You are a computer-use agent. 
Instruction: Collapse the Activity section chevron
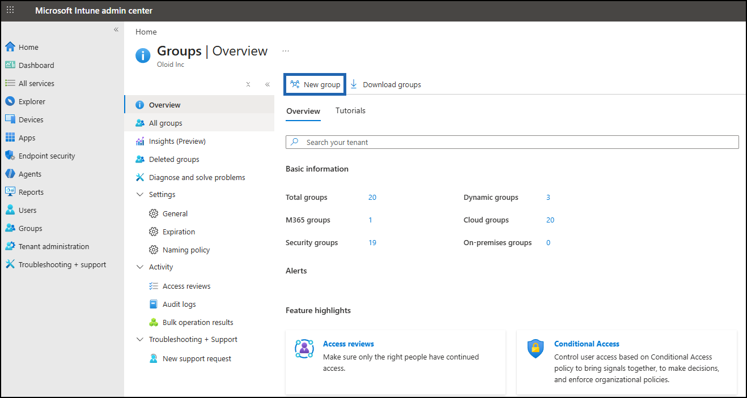(140, 267)
